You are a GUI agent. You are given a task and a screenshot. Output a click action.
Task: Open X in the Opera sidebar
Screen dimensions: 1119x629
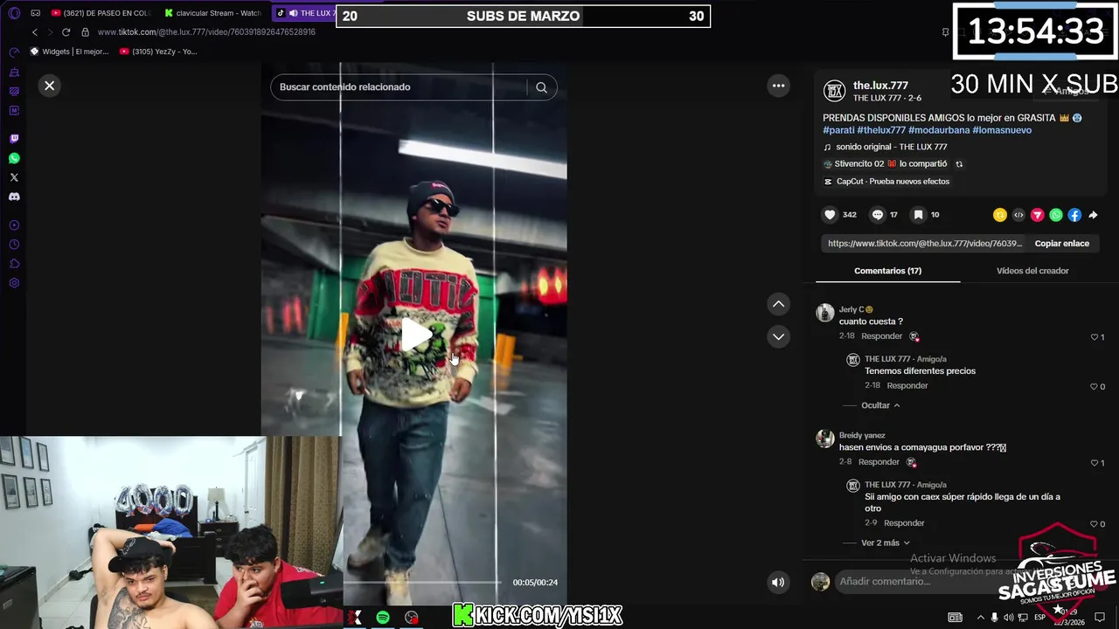14,177
